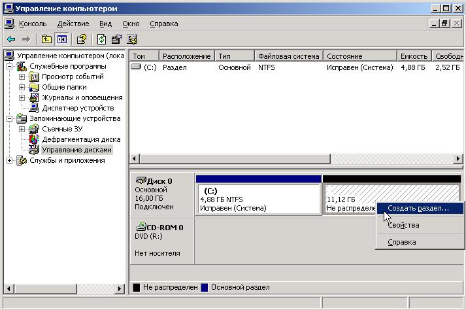Viewport: 466px width, 310px height.
Task: Sort by Файловая система column header
Action: coord(289,56)
